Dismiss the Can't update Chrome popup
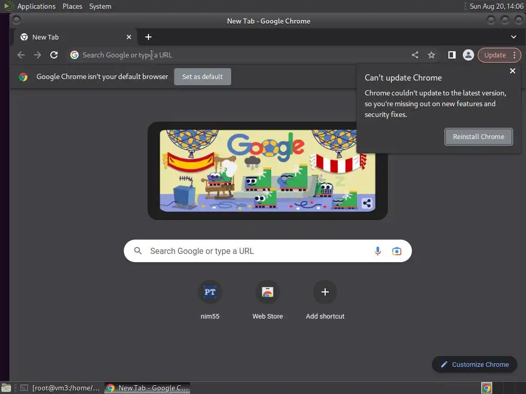The image size is (526, 394). 512,71
